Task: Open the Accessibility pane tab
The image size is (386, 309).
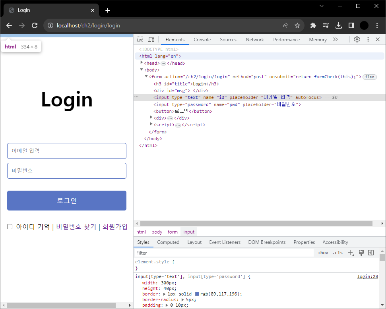Action: [x=335, y=242]
